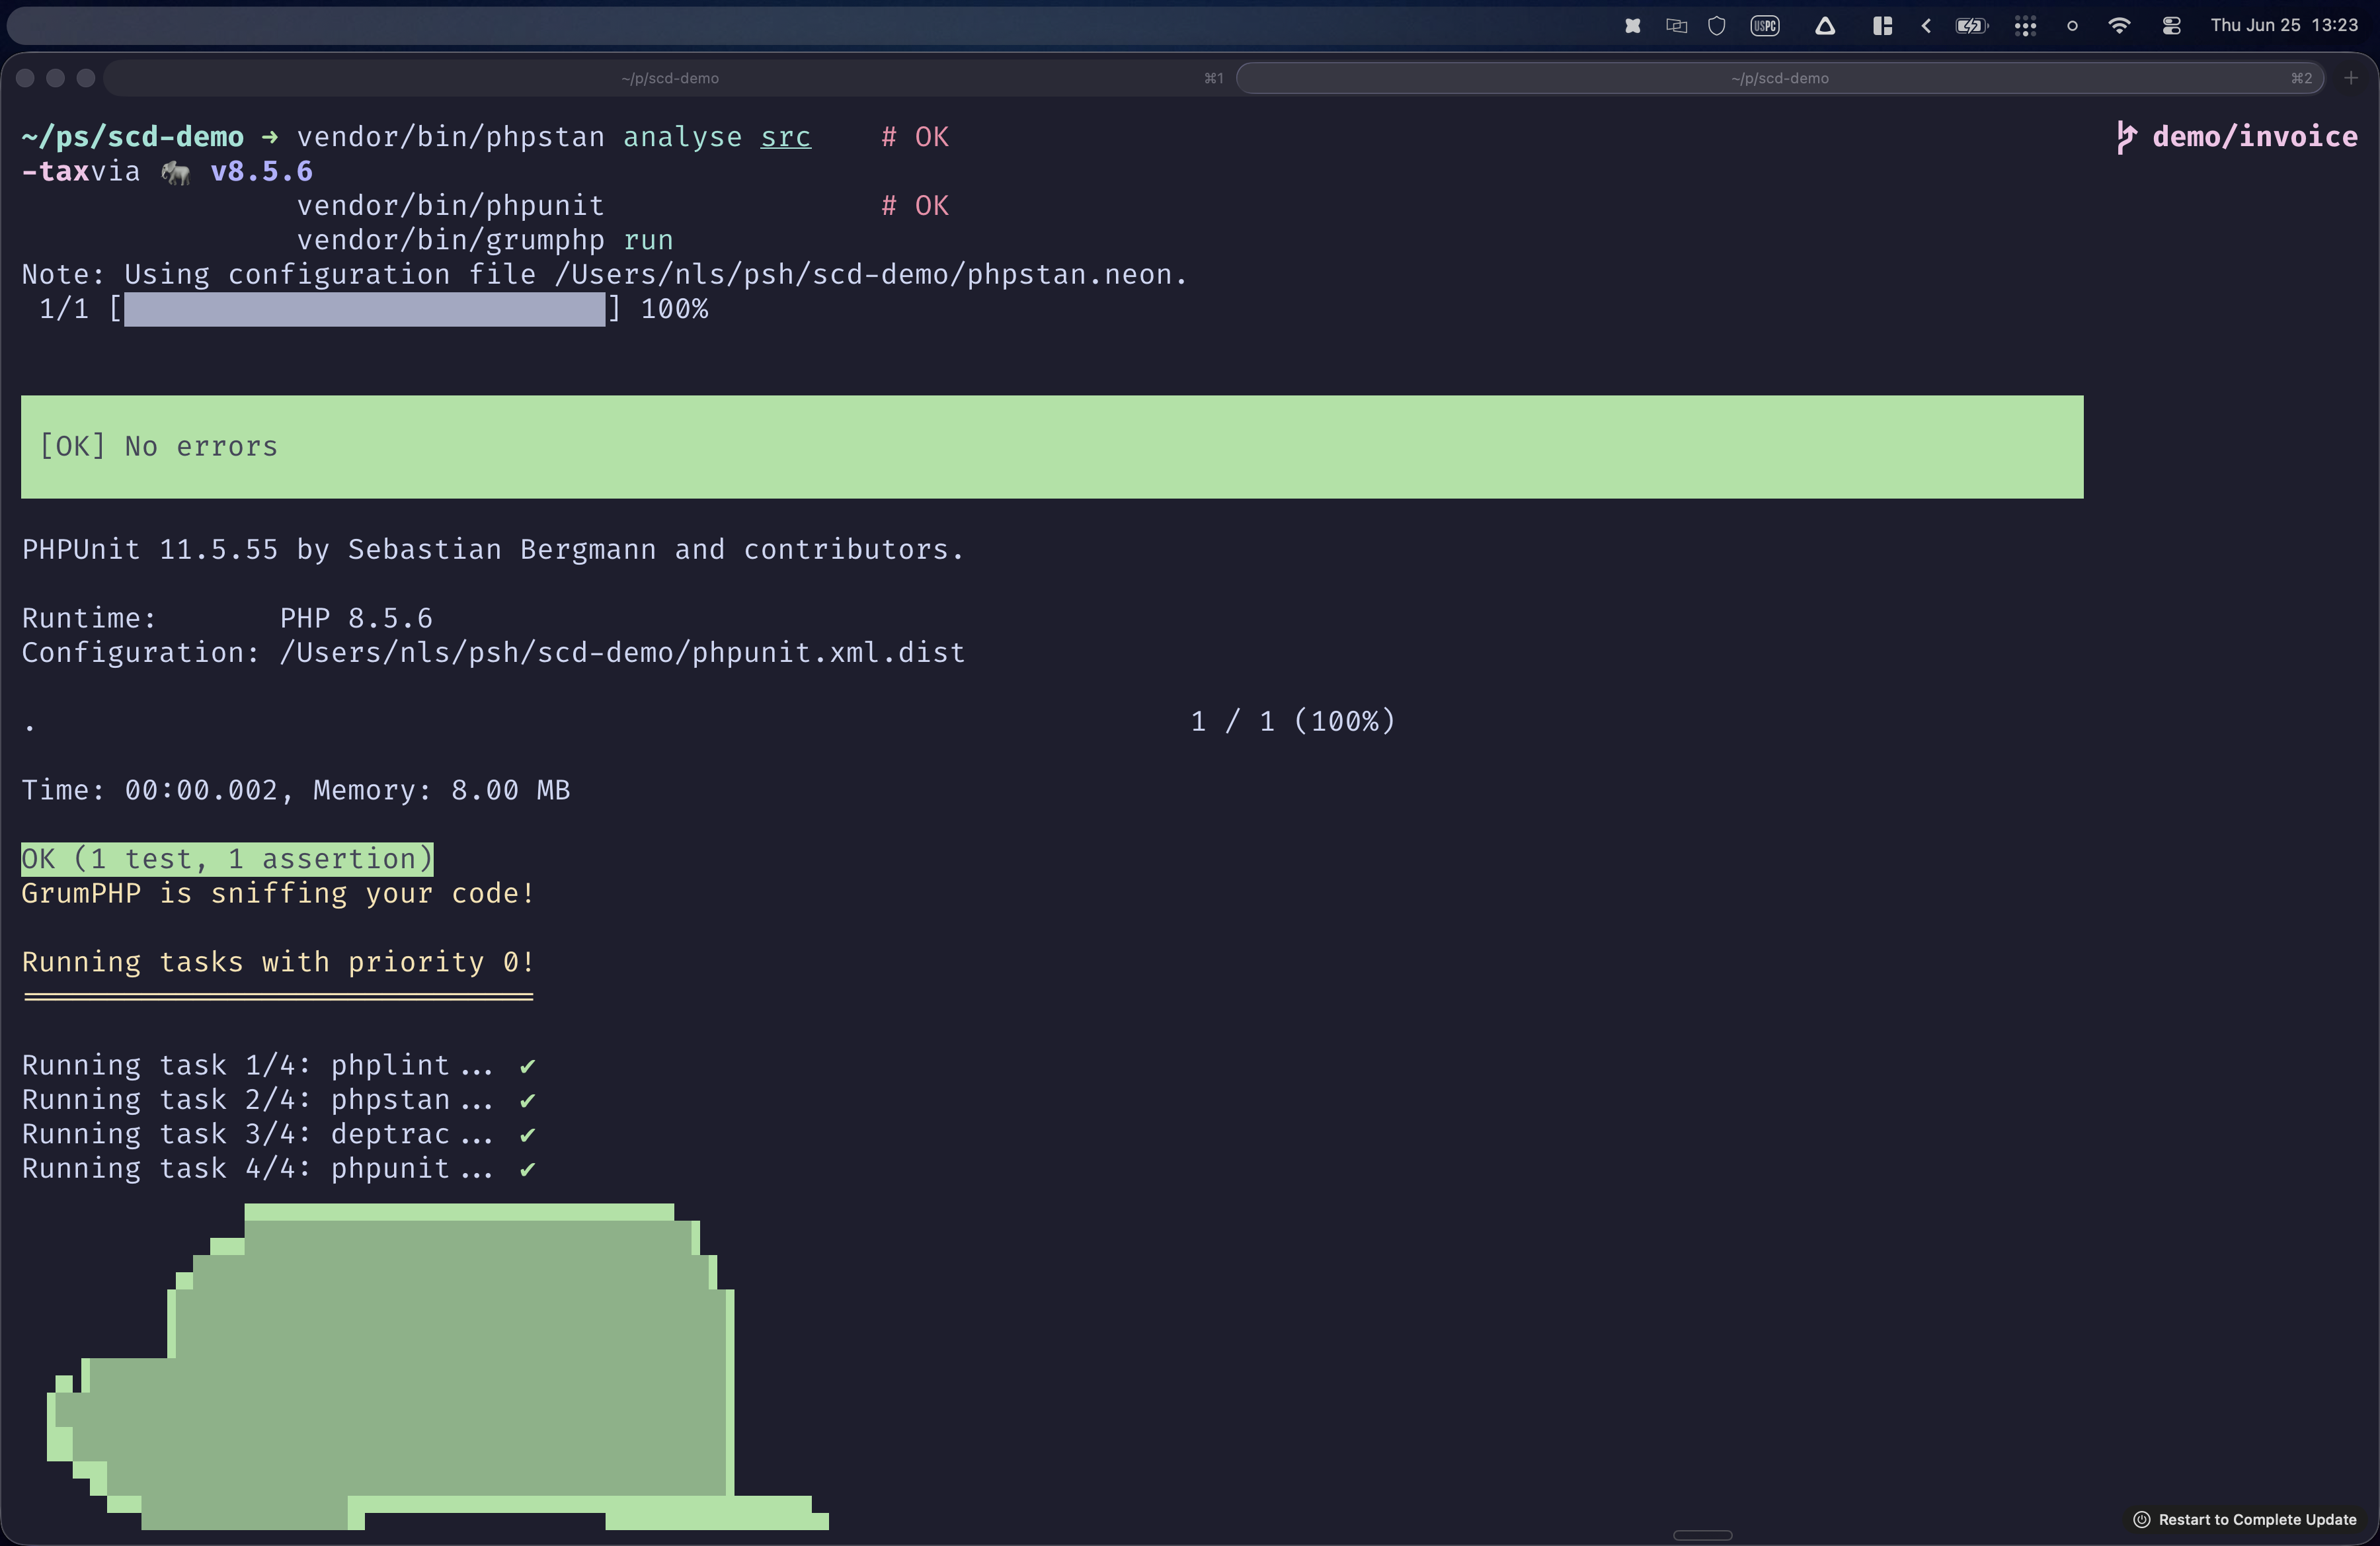The image size is (2380, 1546).
Task: Collapse menu bar icons with left chevron
Action: (1926, 26)
